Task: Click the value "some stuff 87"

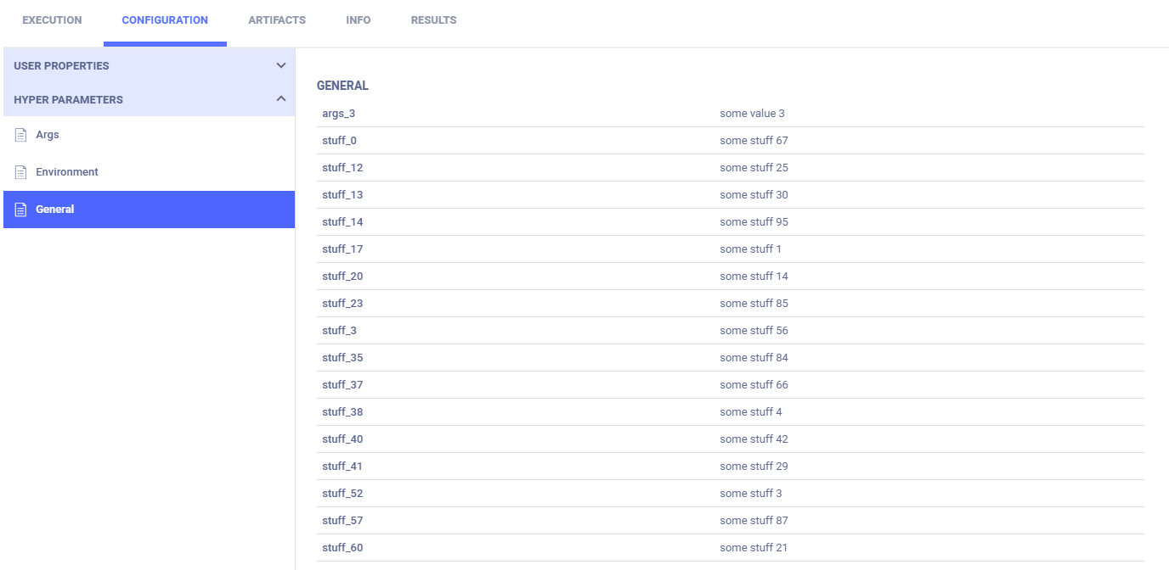Action: point(754,521)
